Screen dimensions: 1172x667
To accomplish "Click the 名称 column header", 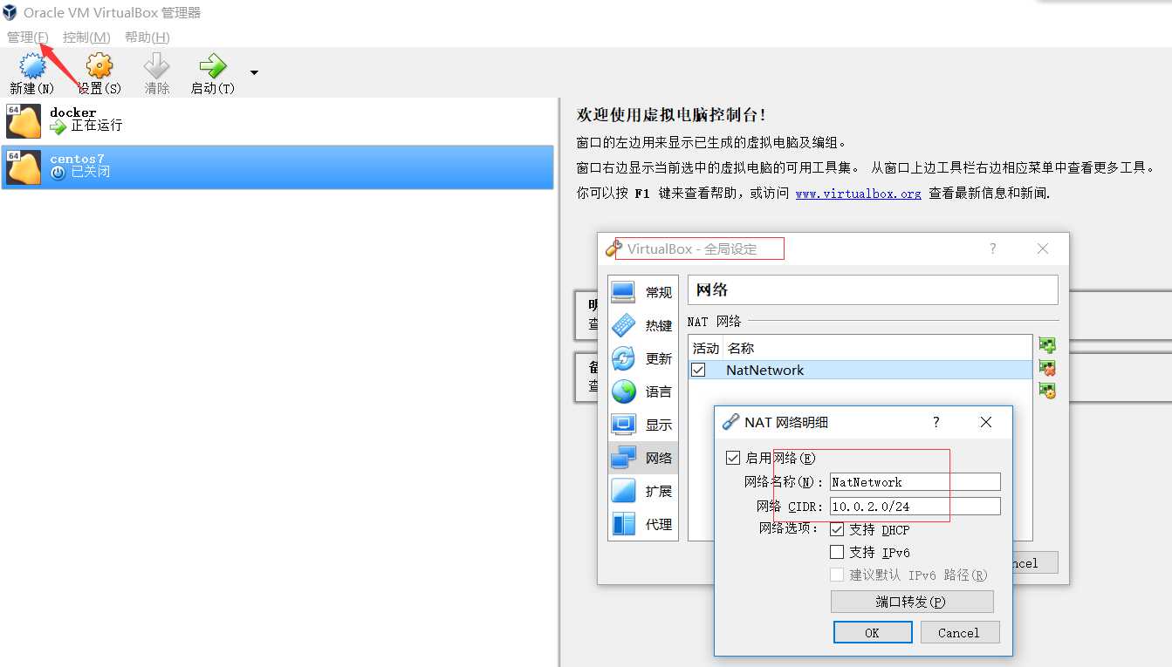I will tap(741, 348).
